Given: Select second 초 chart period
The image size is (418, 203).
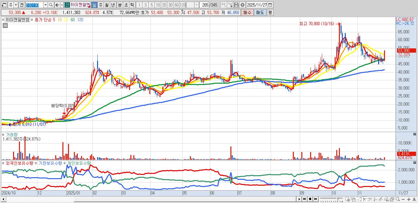Looking at the screenshot, I should 126,5.
